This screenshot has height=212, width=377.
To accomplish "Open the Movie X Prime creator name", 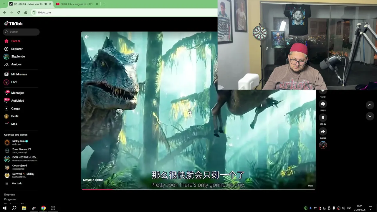I will 93,180.
